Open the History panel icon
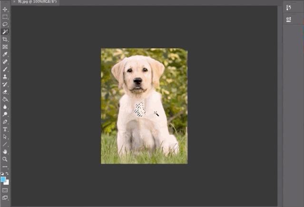 pos(288,8)
